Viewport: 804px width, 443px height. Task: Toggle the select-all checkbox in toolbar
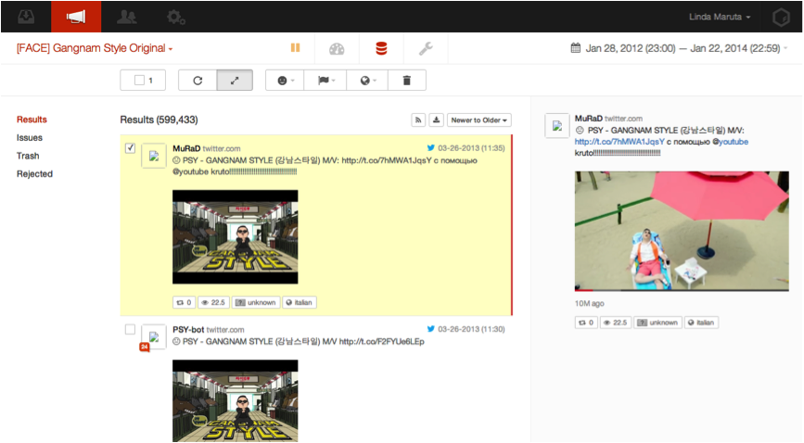click(x=139, y=81)
